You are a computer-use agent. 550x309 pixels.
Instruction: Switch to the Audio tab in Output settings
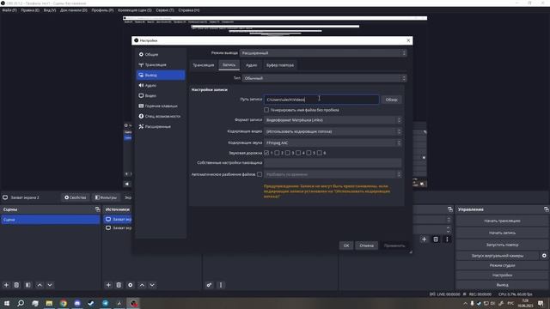[251, 65]
